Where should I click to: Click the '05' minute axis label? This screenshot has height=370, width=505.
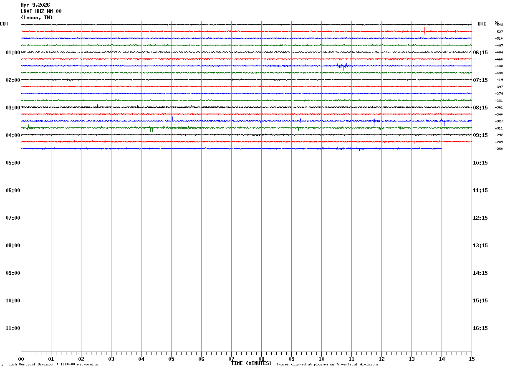(171, 359)
